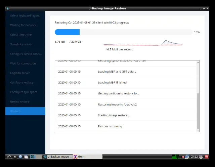Open the LXDE start menu icon
This screenshot has height=167, width=215.
(9, 157)
